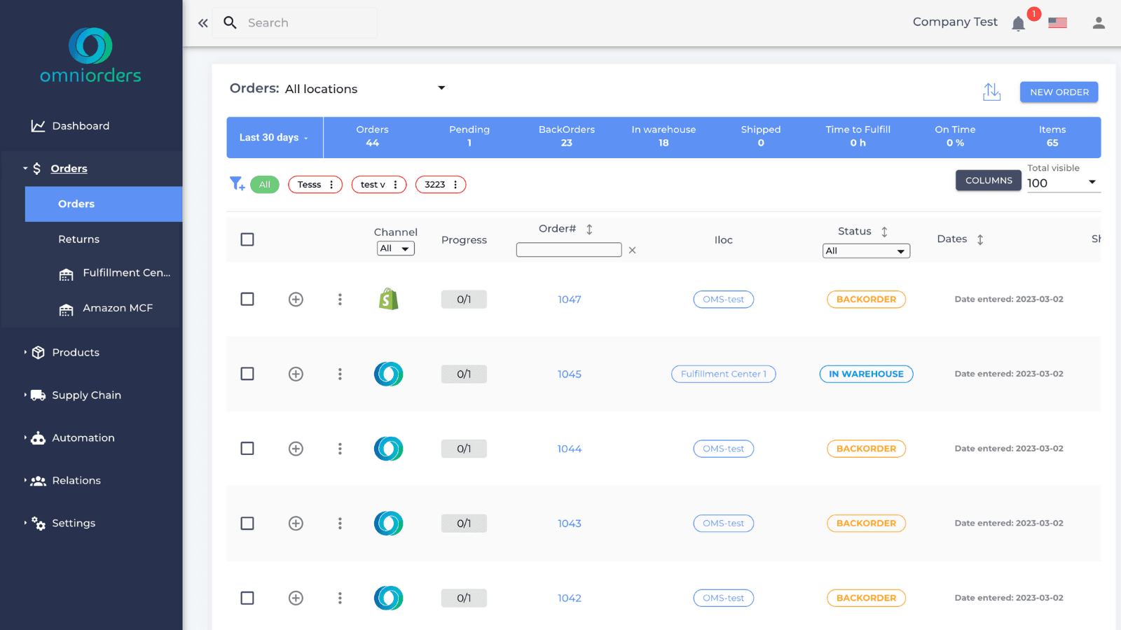This screenshot has width=1121, height=630.
Task: Open the Supply Chain menu
Action: tap(86, 395)
